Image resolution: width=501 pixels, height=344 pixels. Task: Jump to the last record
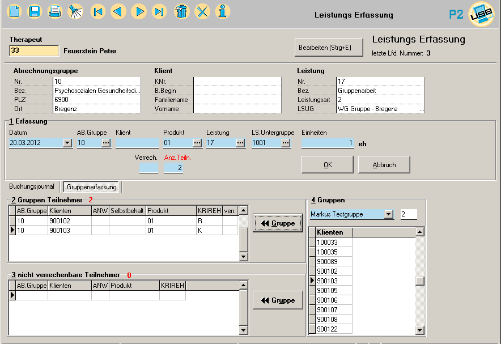[159, 11]
